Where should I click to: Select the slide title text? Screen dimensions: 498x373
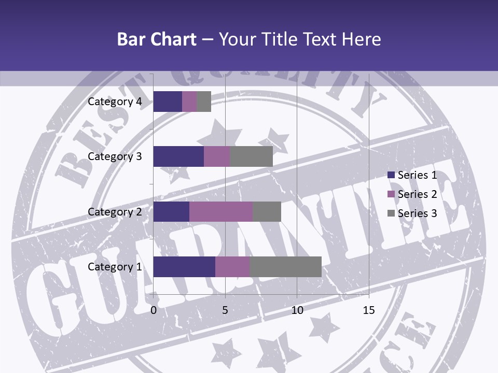click(x=249, y=39)
